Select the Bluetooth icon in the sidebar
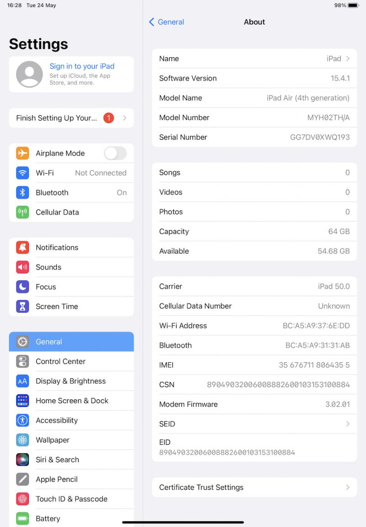 (x=22, y=193)
